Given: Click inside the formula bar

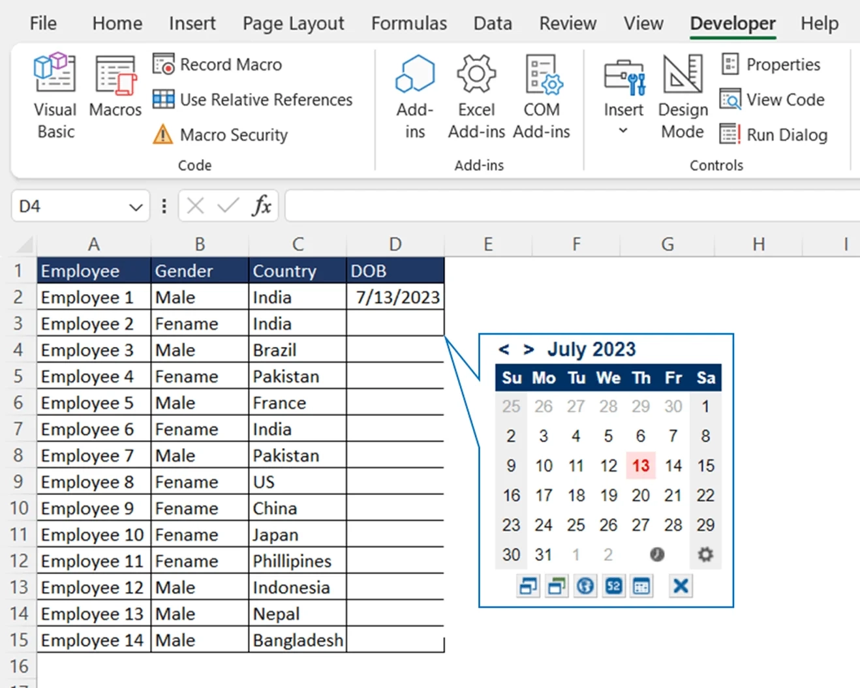Looking at the screenshot, I should tap(572, 207).
